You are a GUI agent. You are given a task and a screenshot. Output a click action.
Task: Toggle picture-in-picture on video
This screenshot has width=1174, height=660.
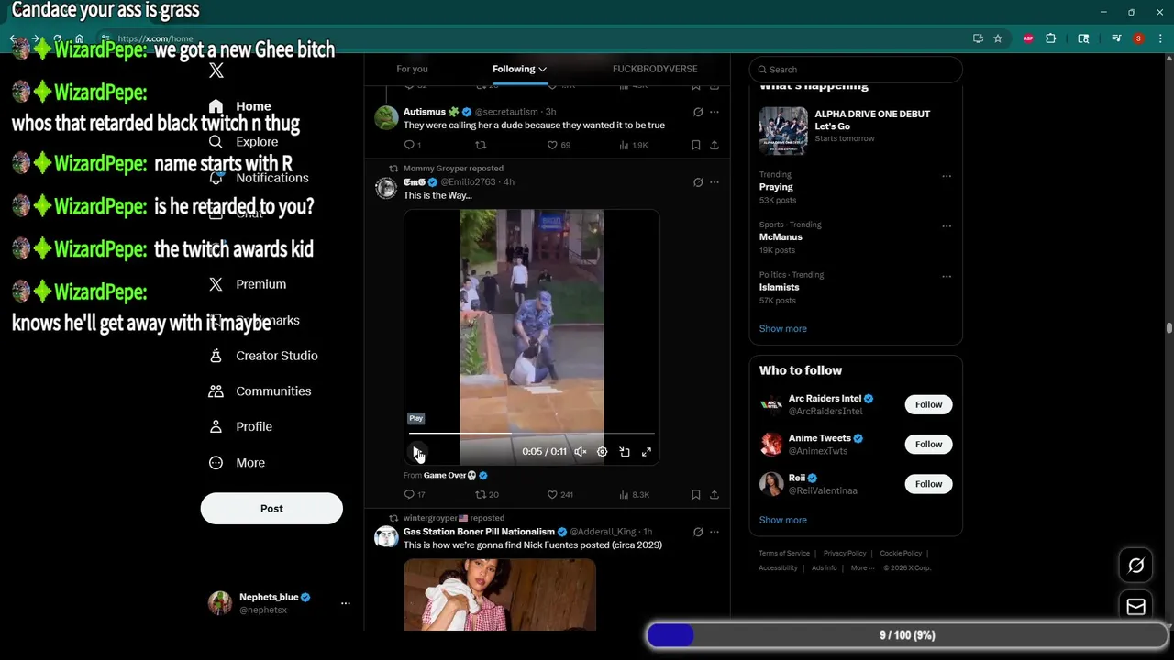625,452
